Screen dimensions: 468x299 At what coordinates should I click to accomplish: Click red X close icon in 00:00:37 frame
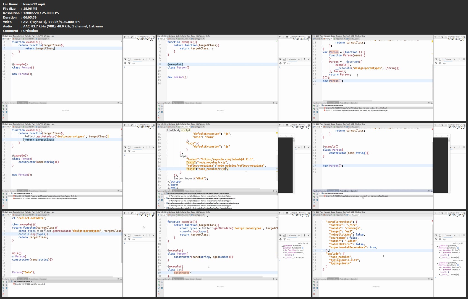tap(4, 118)
